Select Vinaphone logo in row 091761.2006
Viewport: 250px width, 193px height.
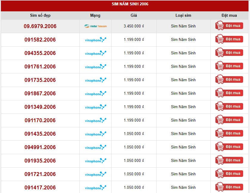[95, 66]
